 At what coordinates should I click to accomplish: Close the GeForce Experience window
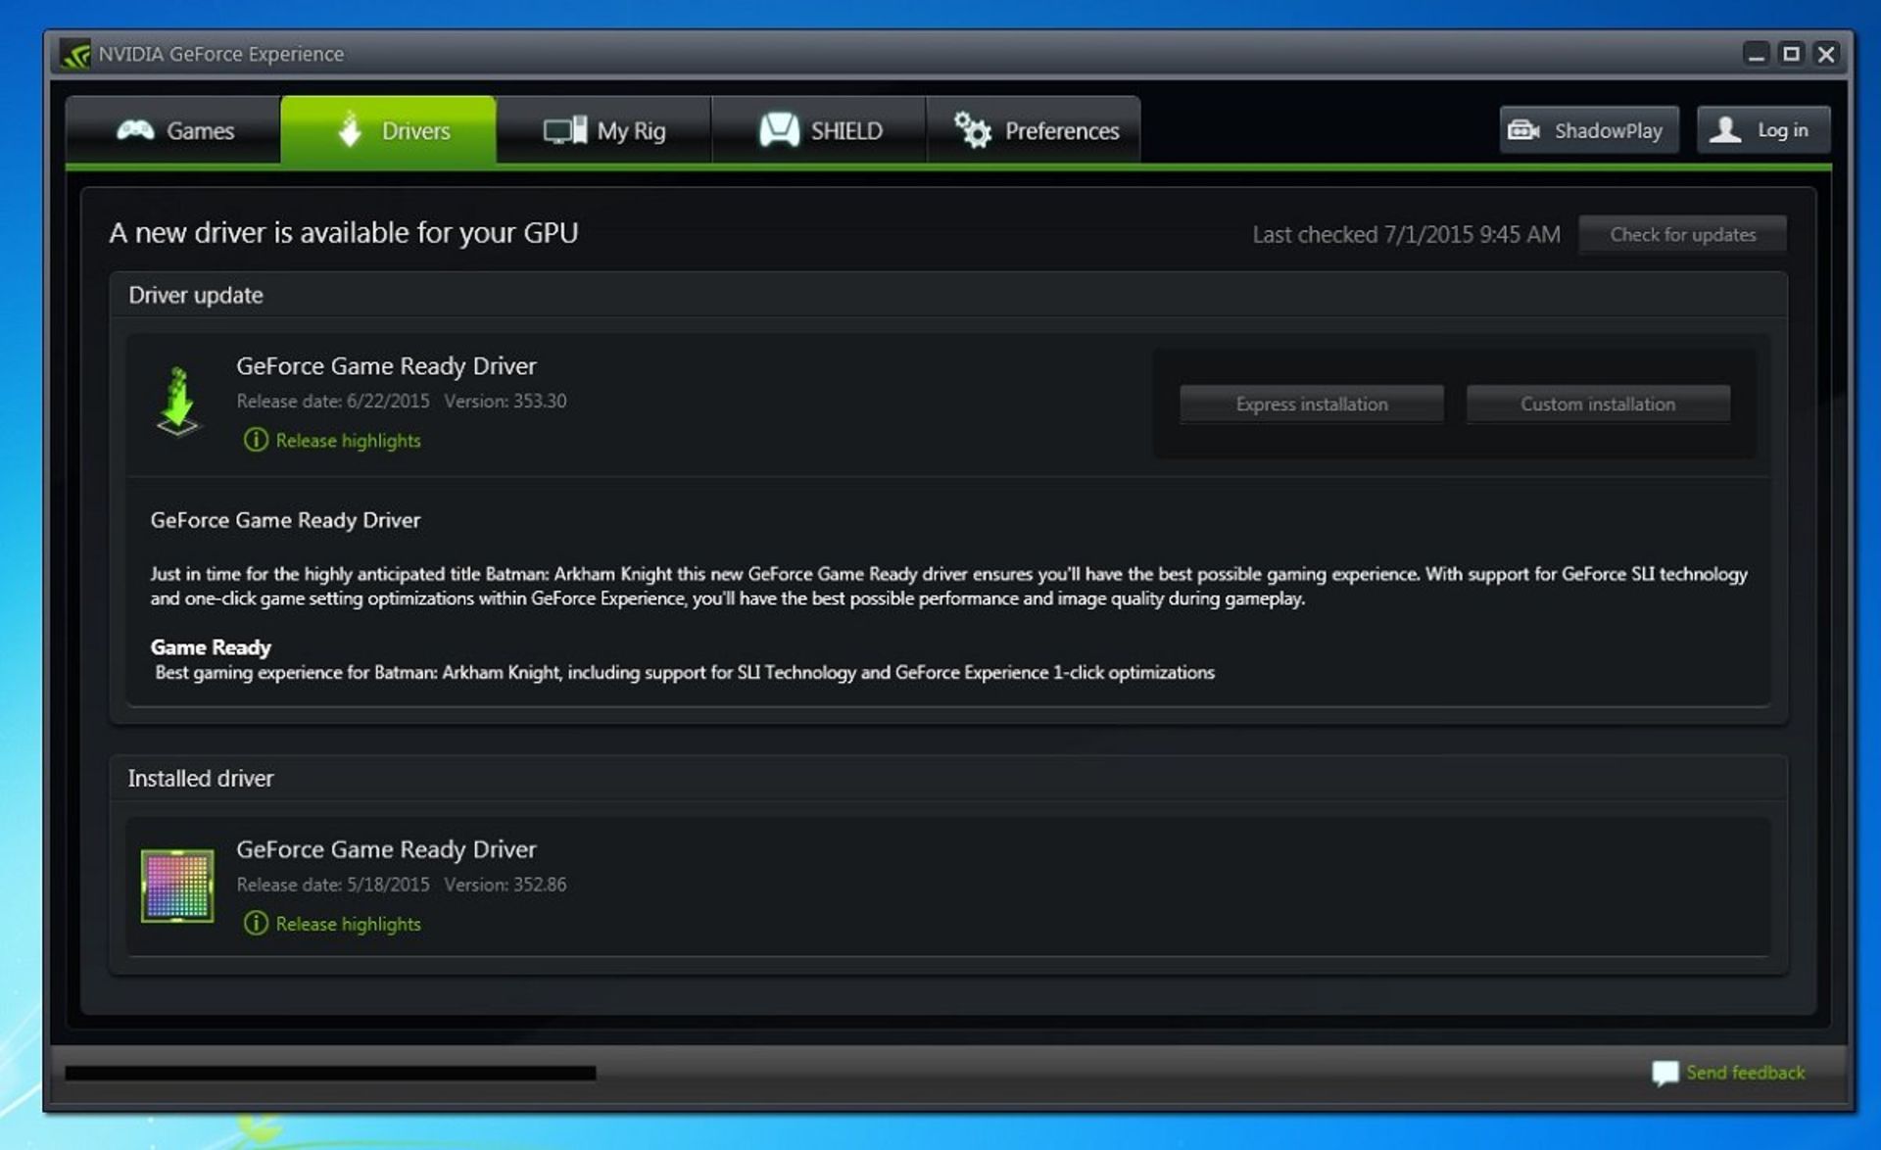coord(1826,54)
